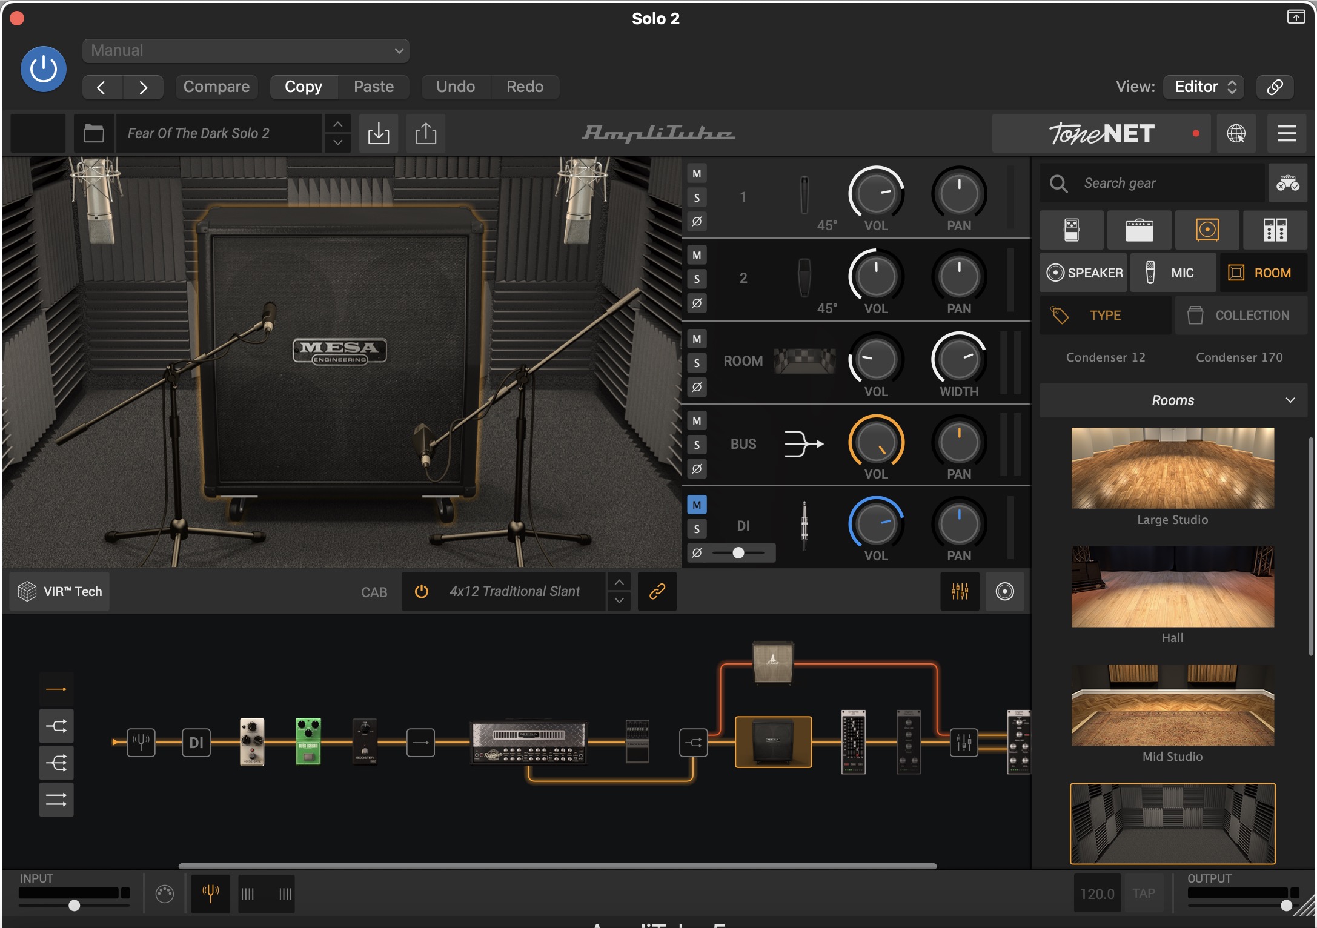Screen dimensions: 1317x928
Task: Open the speaker selection view icon
Action: click(x=1004, y=591)
